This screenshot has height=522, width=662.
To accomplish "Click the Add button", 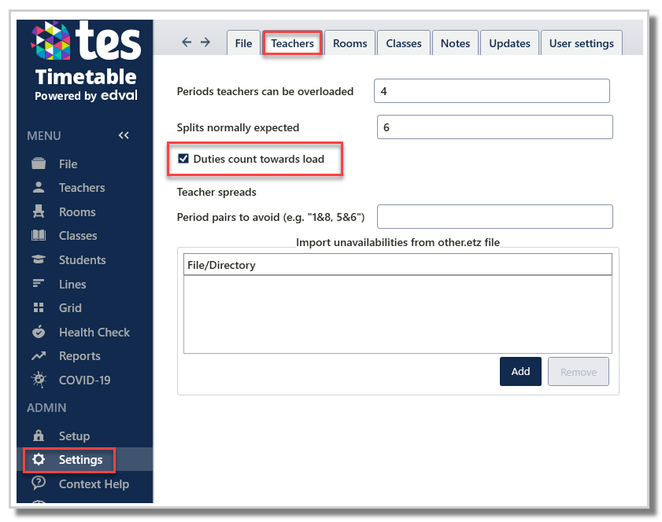I will (x=520, y=372).
